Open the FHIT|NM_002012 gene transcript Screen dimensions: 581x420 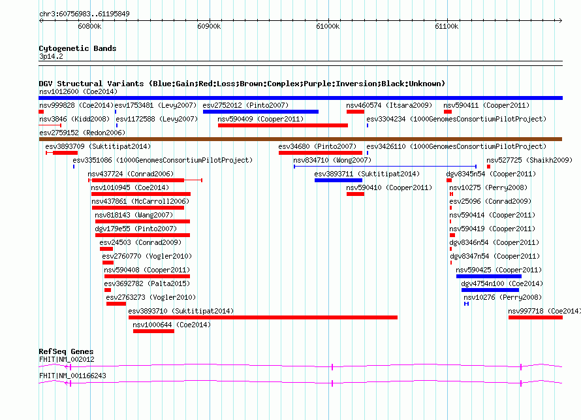coord(300,367)
